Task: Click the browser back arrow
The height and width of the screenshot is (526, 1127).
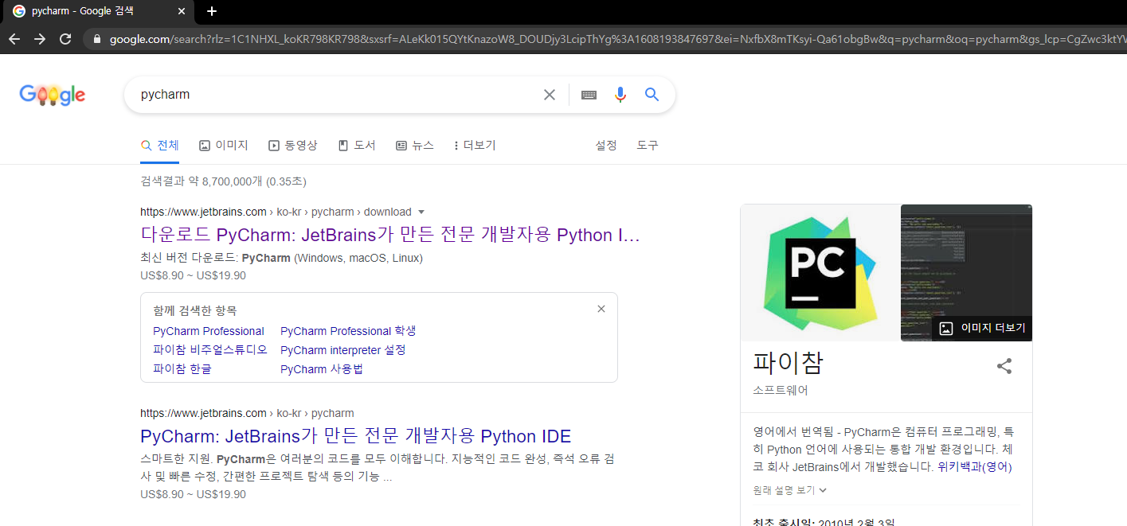Action: 14,39
